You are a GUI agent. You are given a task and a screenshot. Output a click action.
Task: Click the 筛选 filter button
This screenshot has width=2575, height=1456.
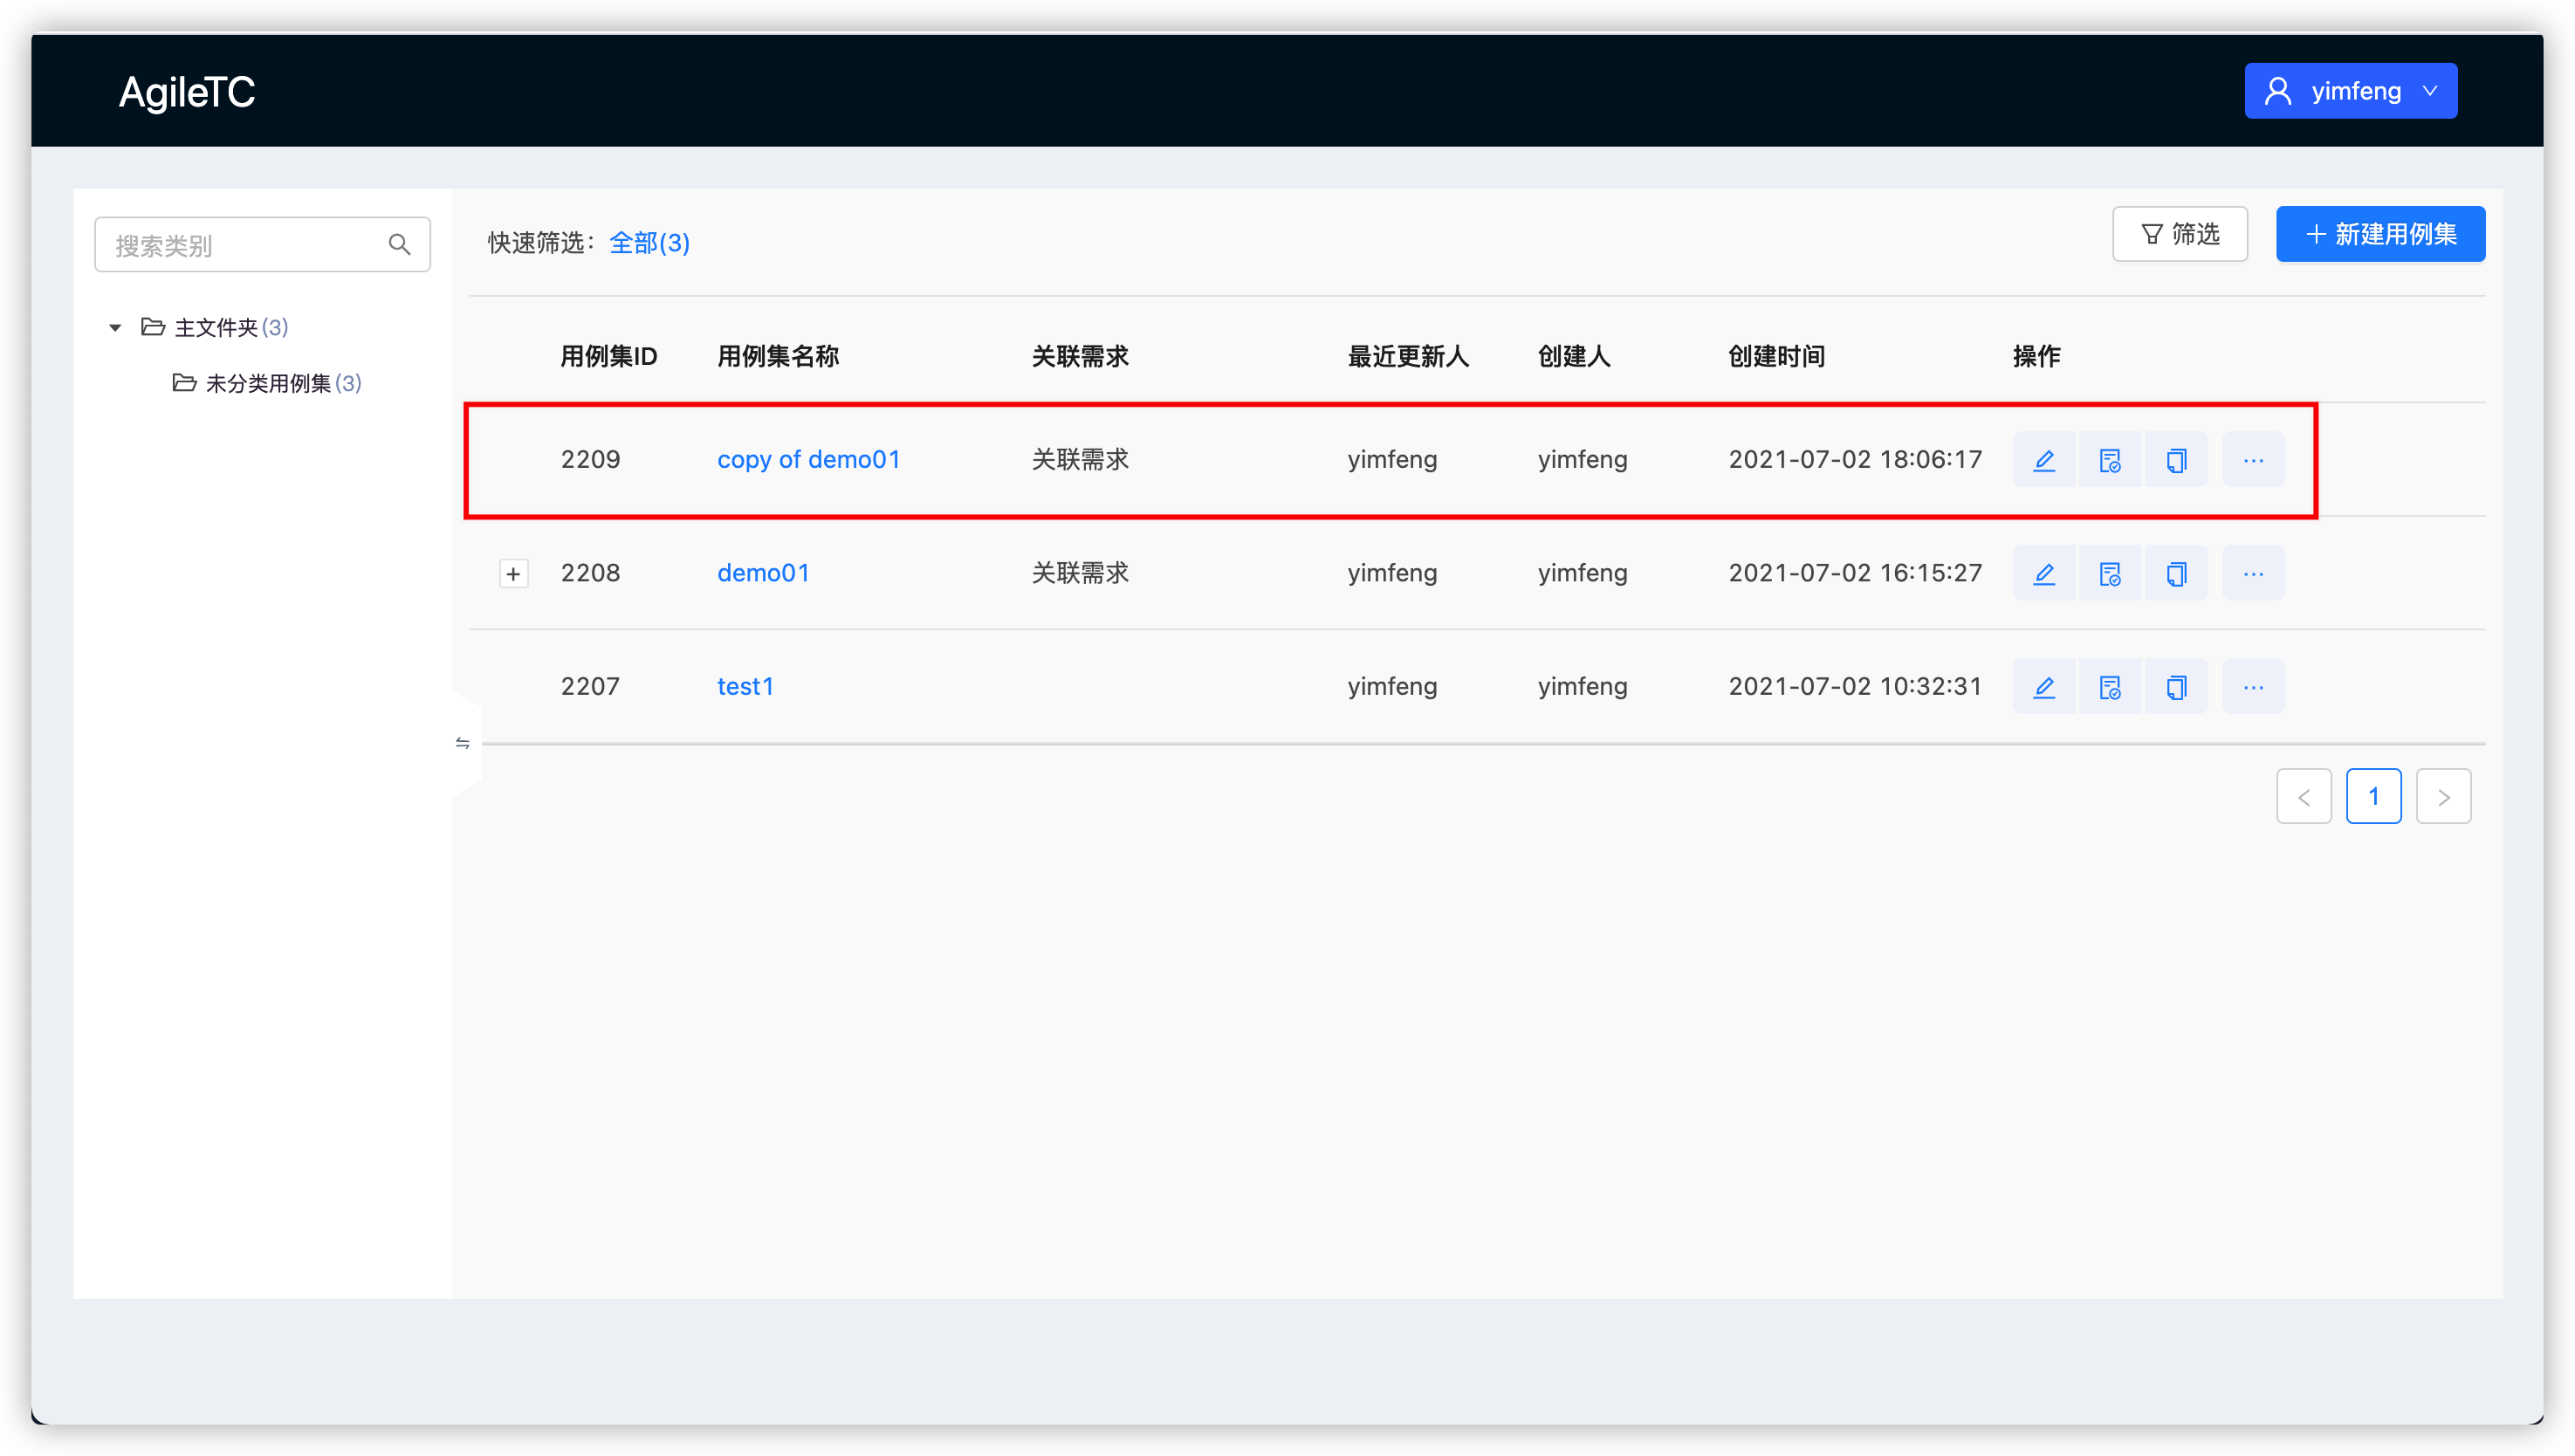[2179, 234]
